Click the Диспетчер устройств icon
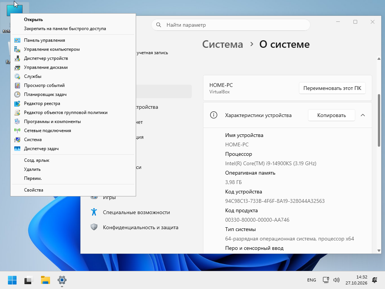The height and width of the screenshot is (289, 385). [x=17, y=58]
